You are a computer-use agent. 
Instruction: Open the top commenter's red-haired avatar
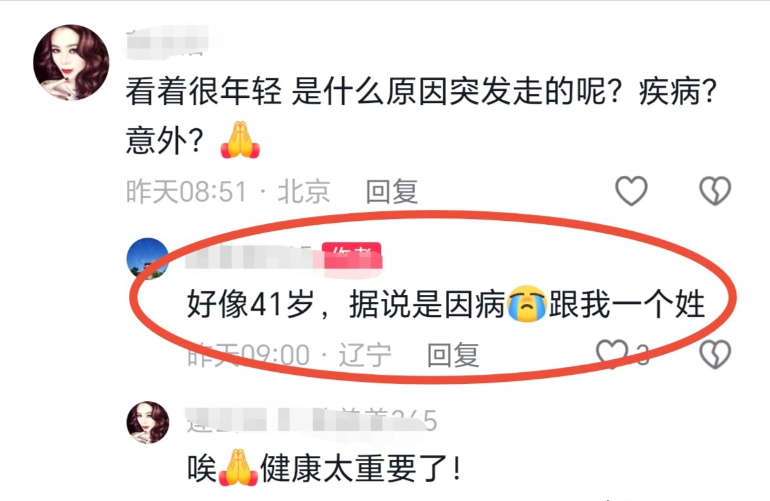pos(72,62)
